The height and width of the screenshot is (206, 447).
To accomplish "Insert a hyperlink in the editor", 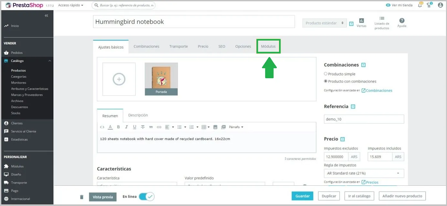I will pyautogui.click(x=159, y=127).
